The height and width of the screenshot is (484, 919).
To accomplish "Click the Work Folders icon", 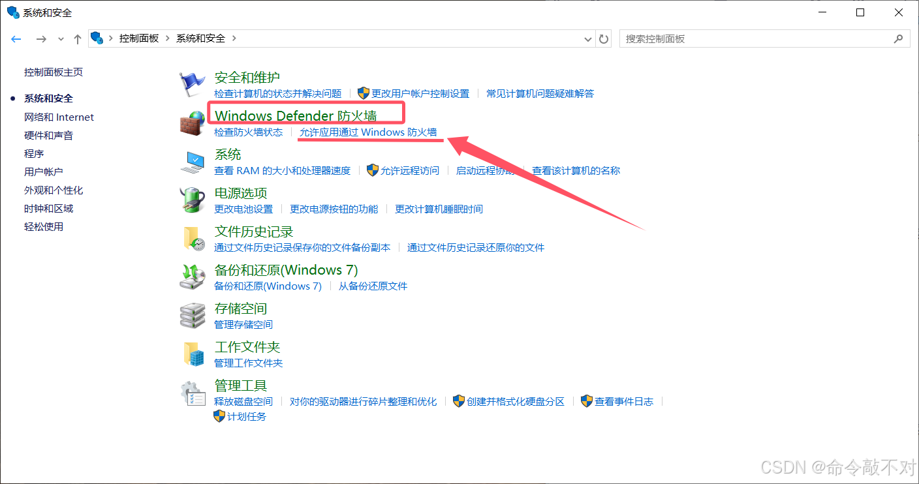I will coord(194,354).
